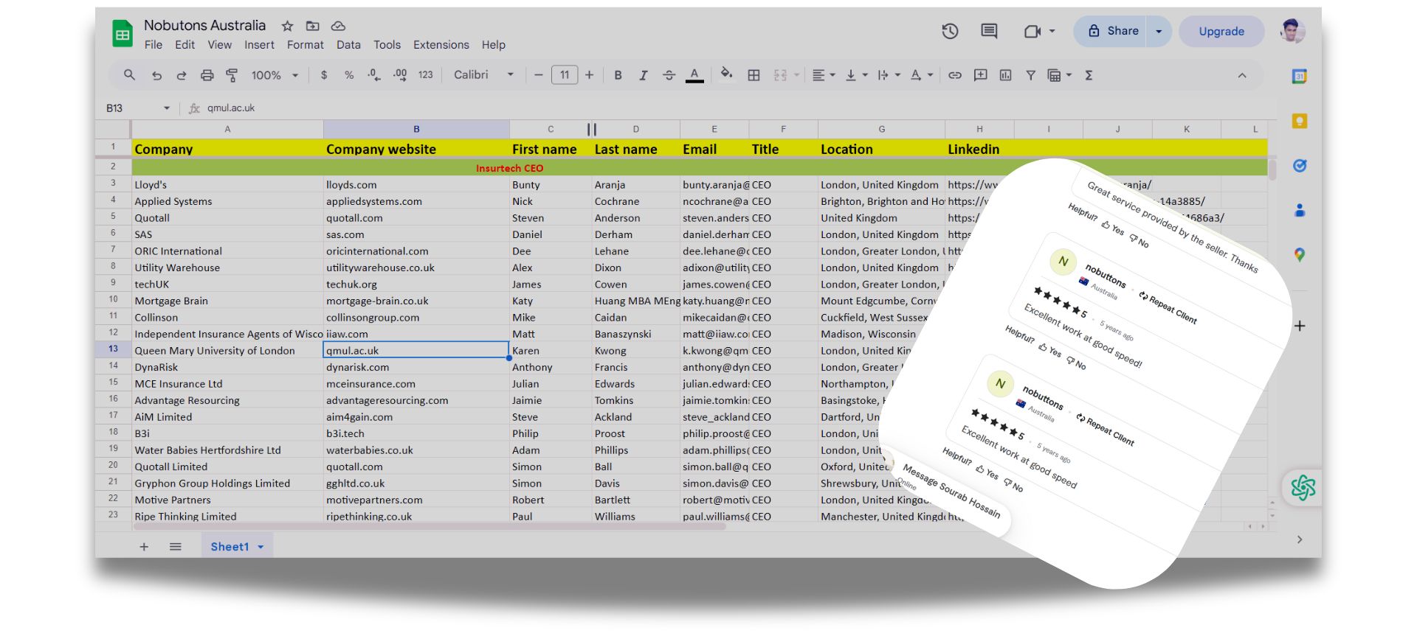Insert a link with the link icon
The width and height of the screenshot is (1417, 636).
click(955, 75)
